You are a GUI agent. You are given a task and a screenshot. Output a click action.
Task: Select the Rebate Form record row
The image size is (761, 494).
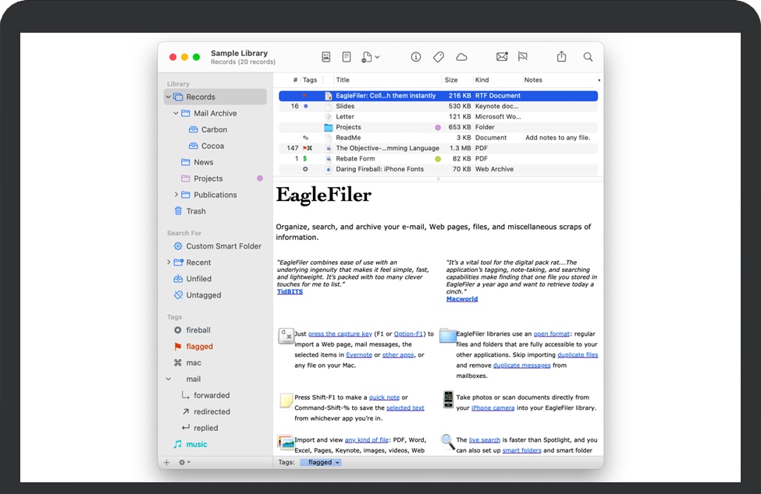[355, 159]
